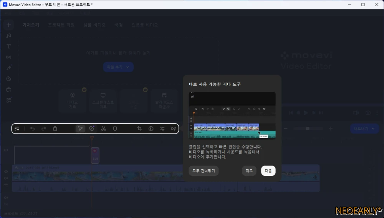Viewport: 384px width, 218px height.
Task: Open the transitions bow-tie sidebar tab
Action: (8, 57)
